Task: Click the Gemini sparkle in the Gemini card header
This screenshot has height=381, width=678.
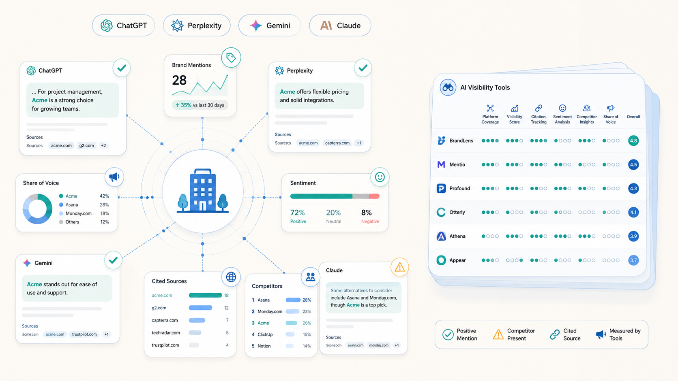Action: [27, 263]
